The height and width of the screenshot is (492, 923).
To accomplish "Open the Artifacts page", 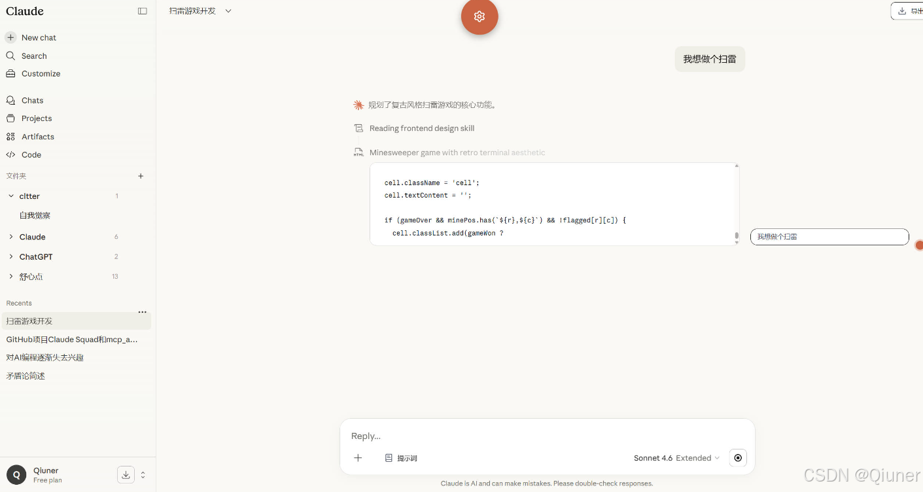I will [38, 137].
